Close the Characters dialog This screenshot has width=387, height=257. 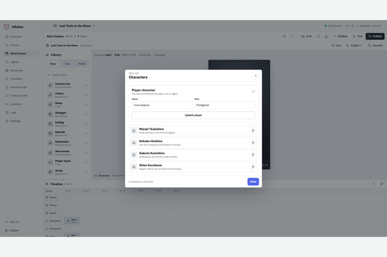coord(255,76)
